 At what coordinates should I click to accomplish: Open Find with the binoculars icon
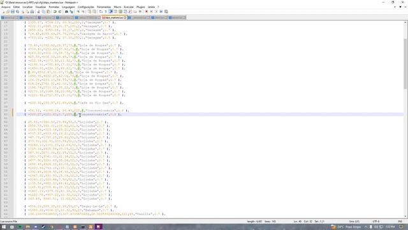tap(66, 11)
